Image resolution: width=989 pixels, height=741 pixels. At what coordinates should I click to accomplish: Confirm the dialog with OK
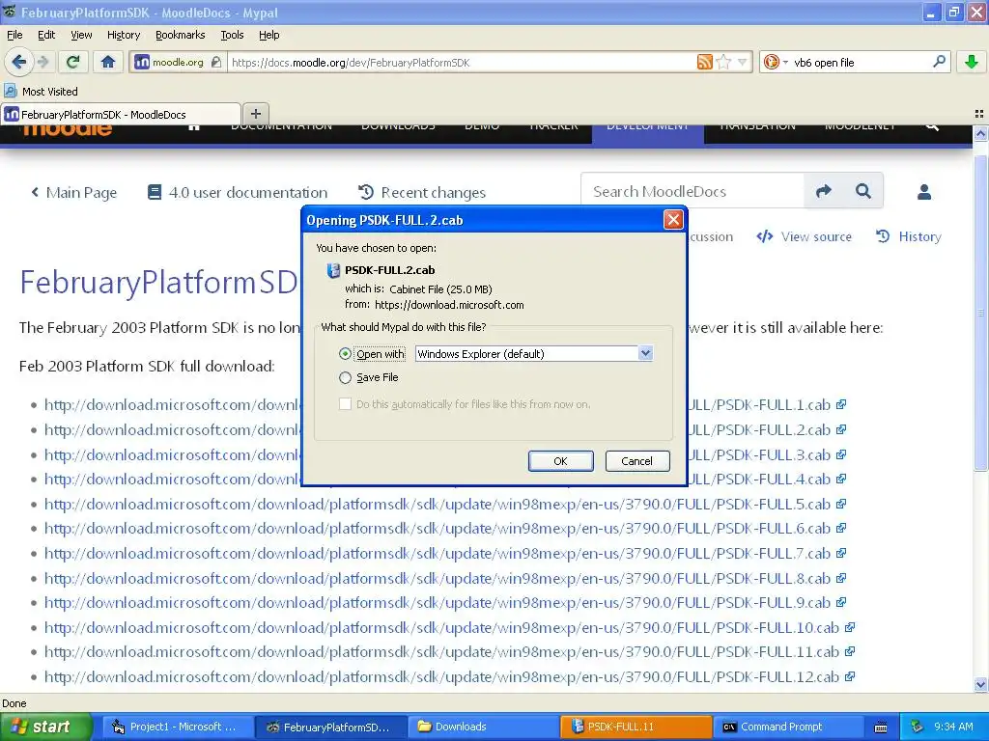(560, 460)
